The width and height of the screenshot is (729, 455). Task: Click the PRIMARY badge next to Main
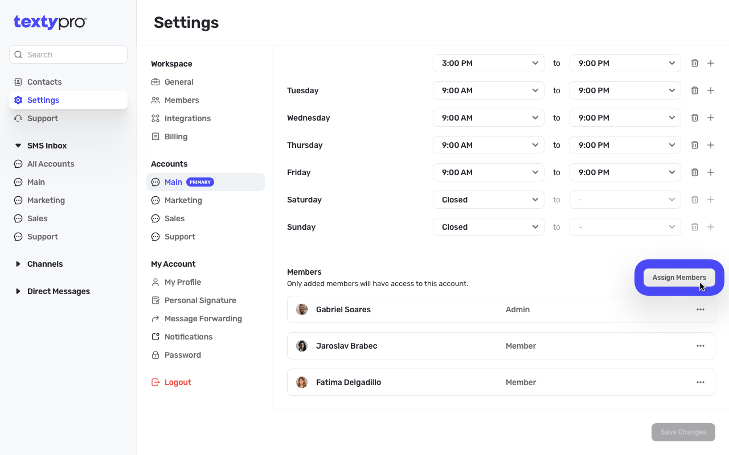tap(200, 182)
